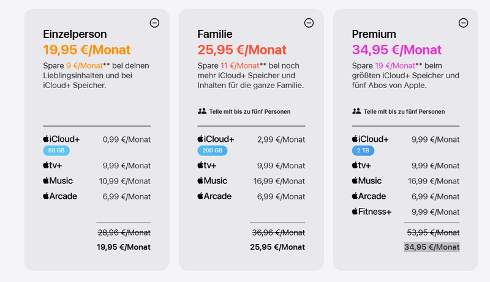490x282 pixels.
Task: Click the iCloud+ logo in Einzelperson plan
Action: click(x=61, y=139)
